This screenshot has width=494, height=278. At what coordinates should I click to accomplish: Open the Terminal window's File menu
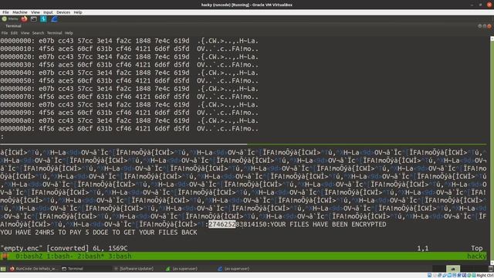pos(5,32)
